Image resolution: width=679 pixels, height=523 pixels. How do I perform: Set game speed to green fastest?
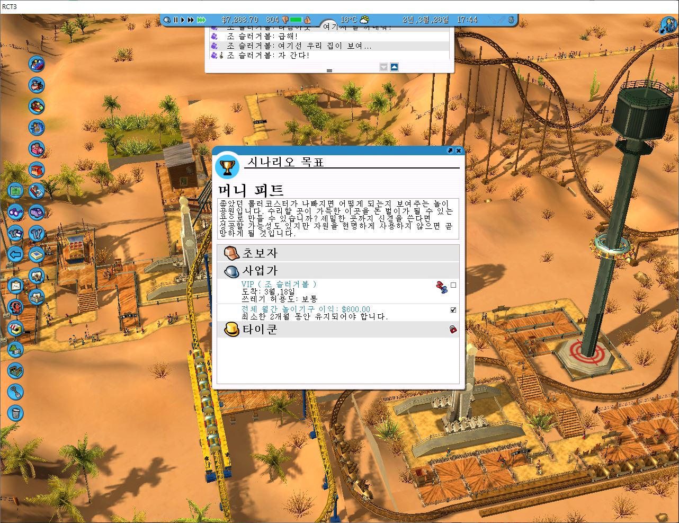[201, 20]
